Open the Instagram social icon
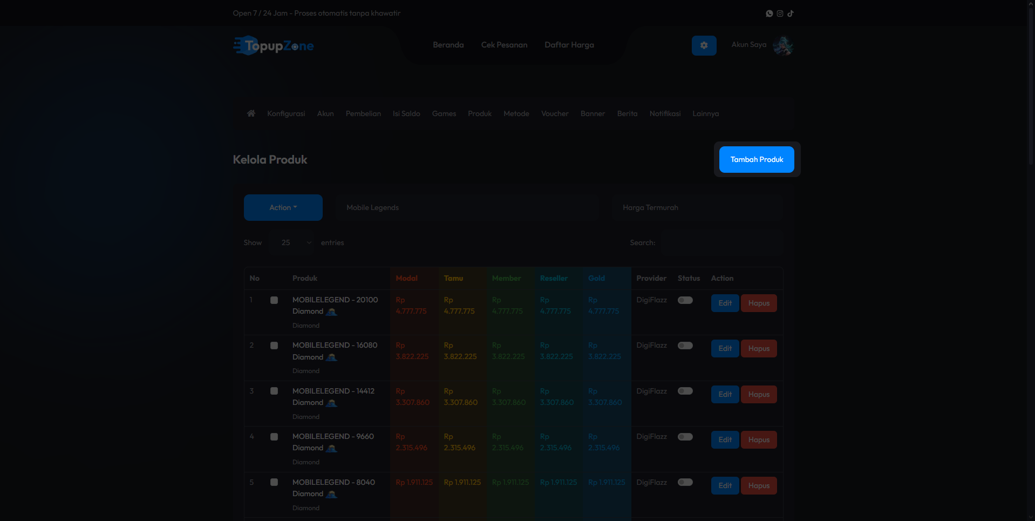The image size is (1035, 521). [x=780, y=13]
